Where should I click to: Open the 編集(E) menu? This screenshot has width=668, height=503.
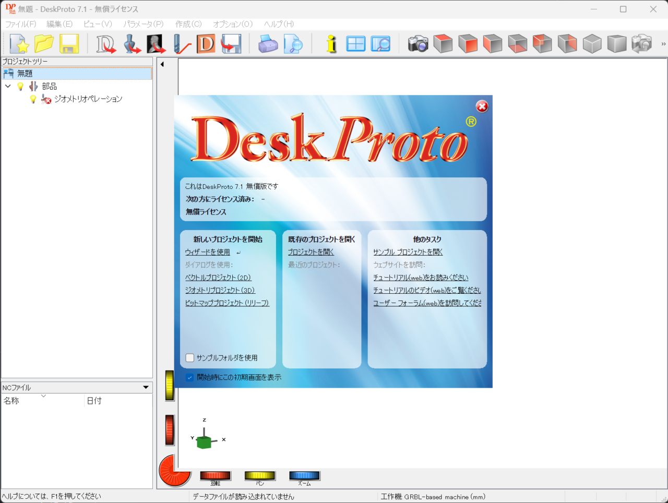tap(59, 24)
